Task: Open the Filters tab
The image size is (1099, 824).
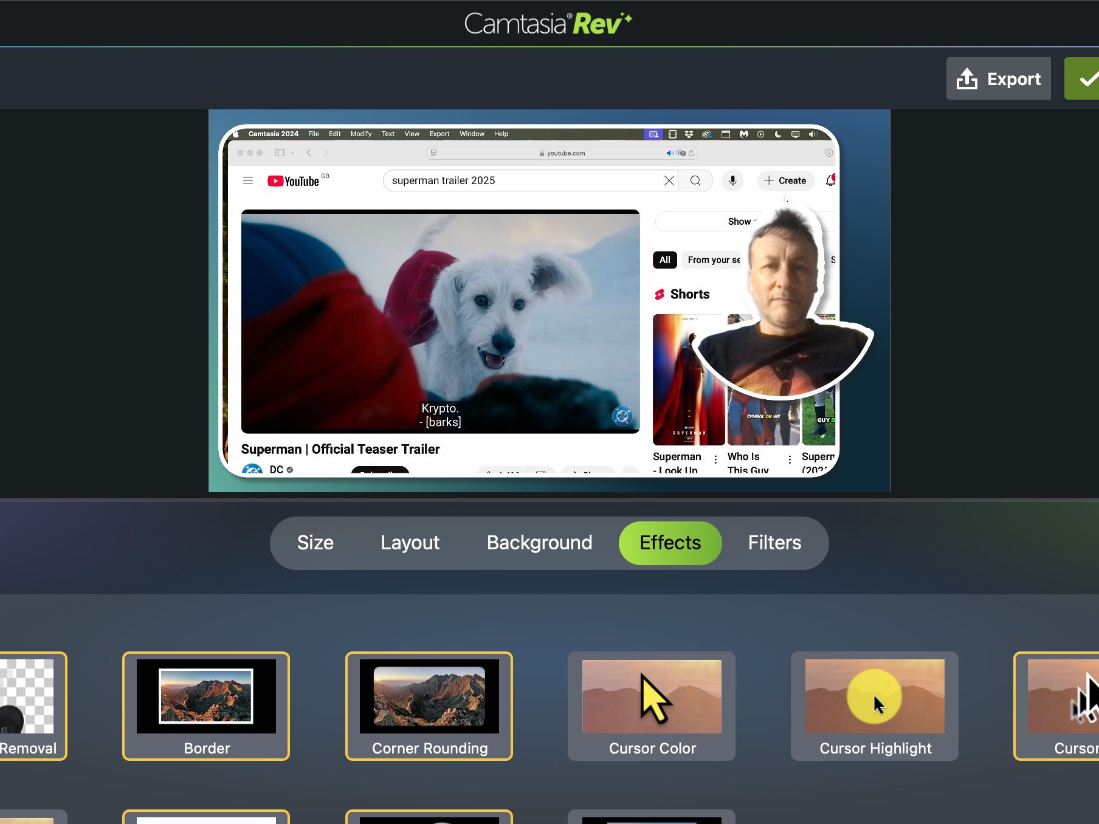Action: 775,543
